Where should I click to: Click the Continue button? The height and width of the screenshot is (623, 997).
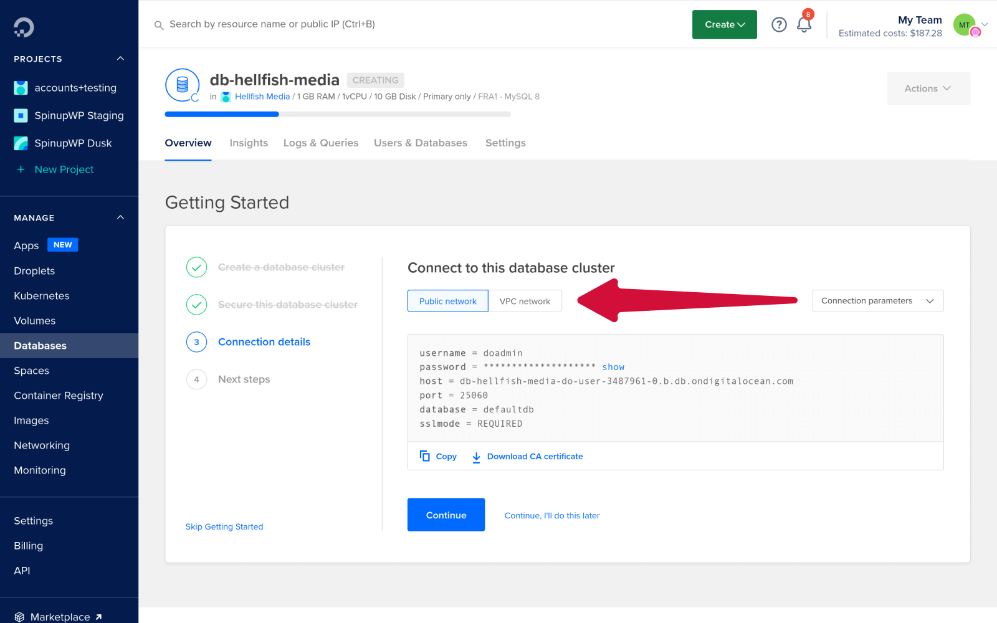pyautogui.click(x=446, y=515)
